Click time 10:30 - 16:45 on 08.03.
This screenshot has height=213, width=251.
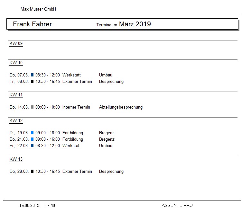48,81
